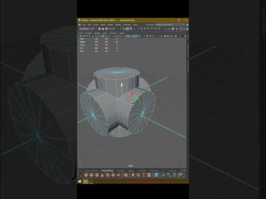Open the viewport Shading menu
Viewport: 266px width, 199px height.
pos(88,33)
